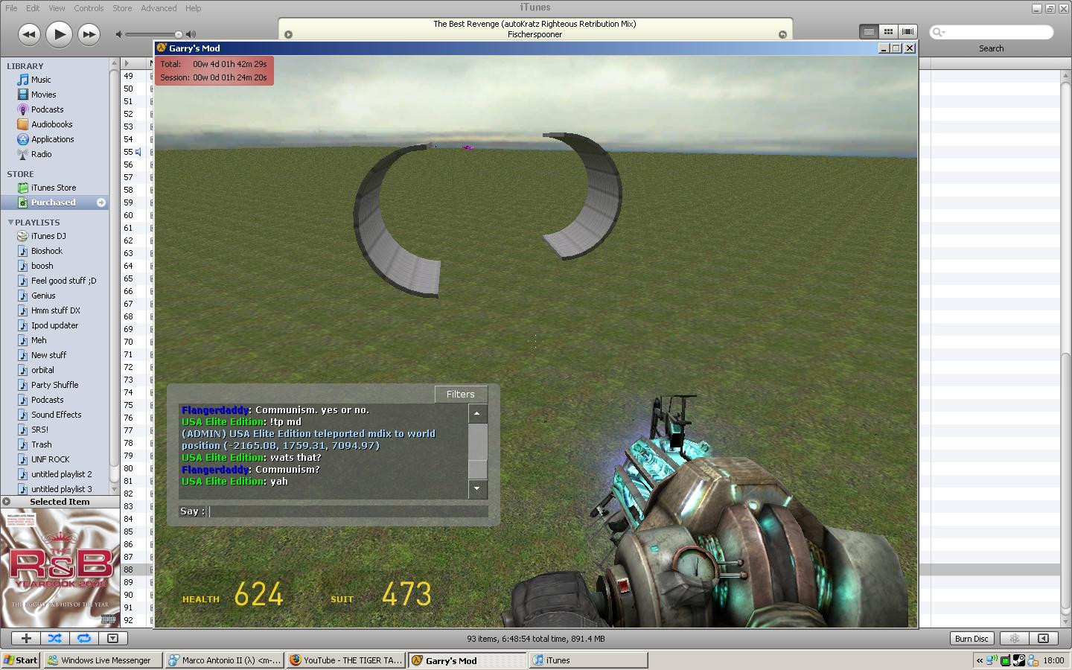Open the Bioshock playlist
The width and height of the screenshot is (1072, 670).
(46, 251)
